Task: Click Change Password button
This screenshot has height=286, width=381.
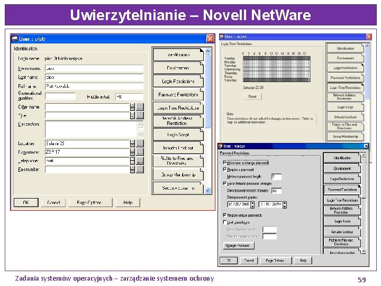Action: [x=239, y=245]
